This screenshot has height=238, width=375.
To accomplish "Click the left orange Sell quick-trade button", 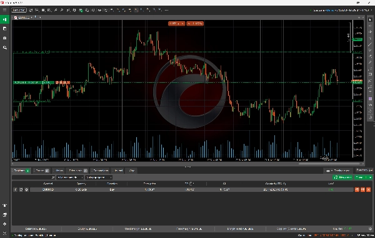I will pos(176,24).
